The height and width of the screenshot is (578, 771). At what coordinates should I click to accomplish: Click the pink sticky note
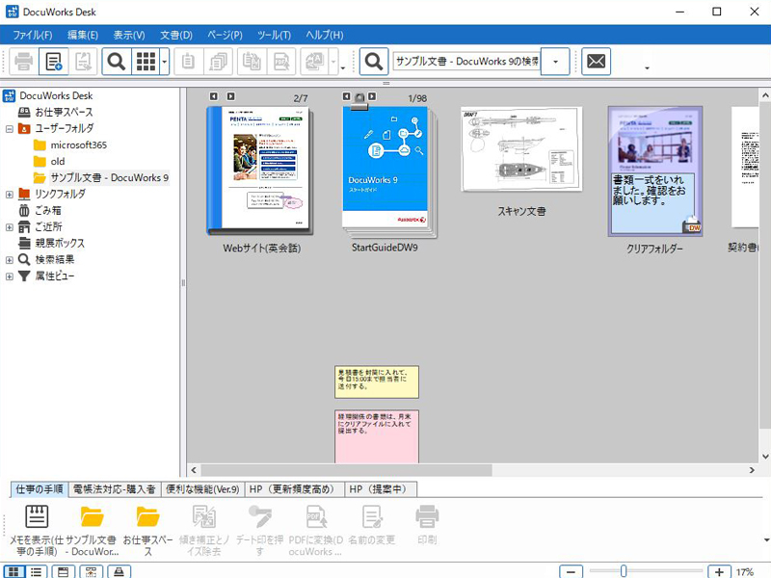[x=377, y=436]
